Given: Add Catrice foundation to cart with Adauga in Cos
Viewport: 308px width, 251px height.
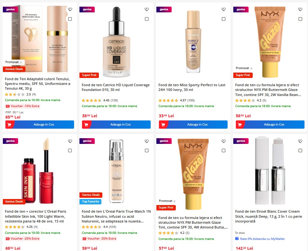Looking at the screenshot, I should coord(116,125).
